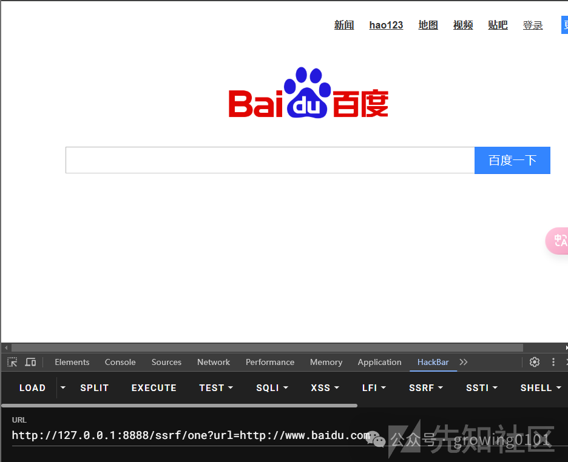The image size is (568, 462).
Task: Open the Sources tab
Action: coord(166,362)
